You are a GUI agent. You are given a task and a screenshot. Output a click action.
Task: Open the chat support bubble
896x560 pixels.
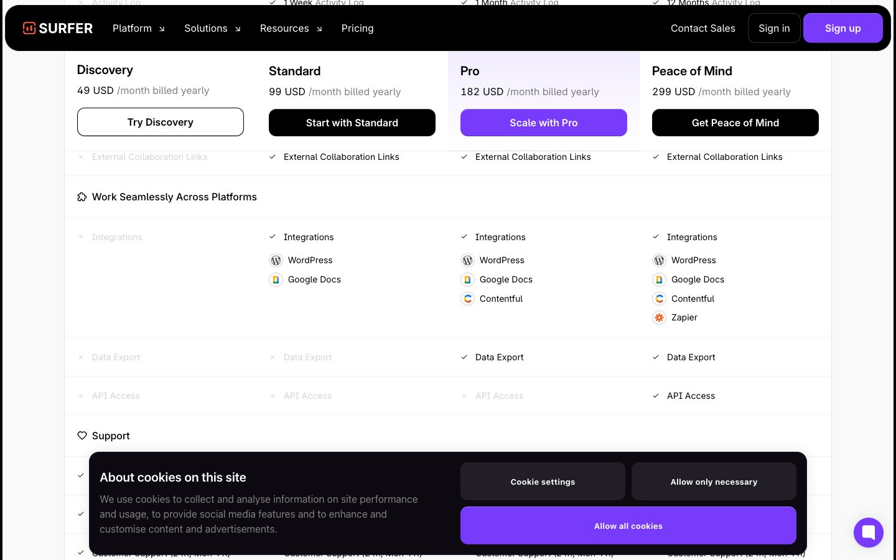(x=868, y=533)
